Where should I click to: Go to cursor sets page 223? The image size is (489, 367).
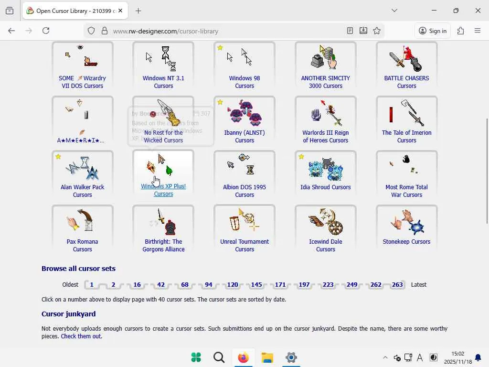click(328, 285)
